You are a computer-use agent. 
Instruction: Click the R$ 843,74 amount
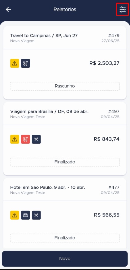point(106,139)
